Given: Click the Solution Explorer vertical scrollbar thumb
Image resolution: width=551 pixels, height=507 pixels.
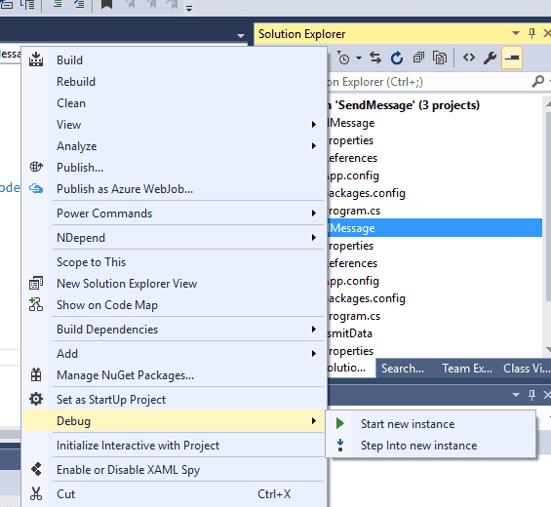Looking at the screenshot, I should tap(548, 207).
